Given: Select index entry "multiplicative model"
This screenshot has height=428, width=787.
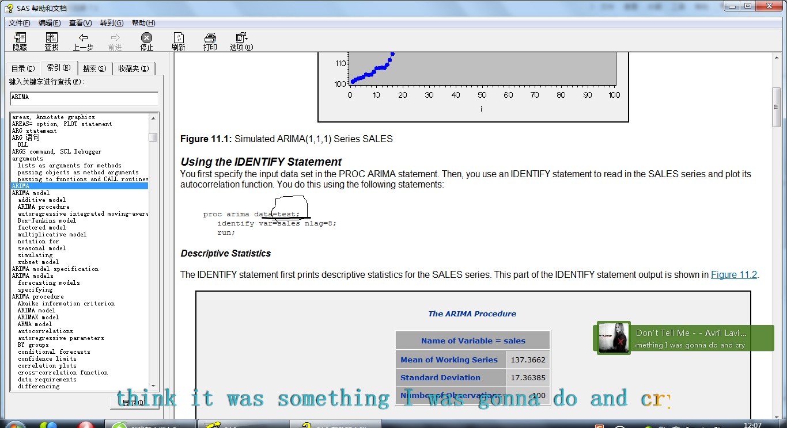Looking at the screenshot, I should tap(52, 235).
